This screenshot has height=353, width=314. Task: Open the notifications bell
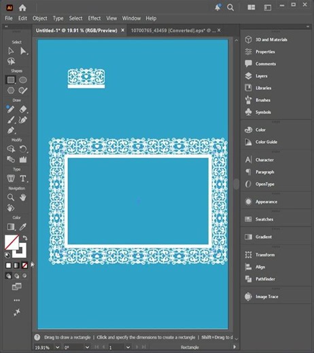point(217,7)
